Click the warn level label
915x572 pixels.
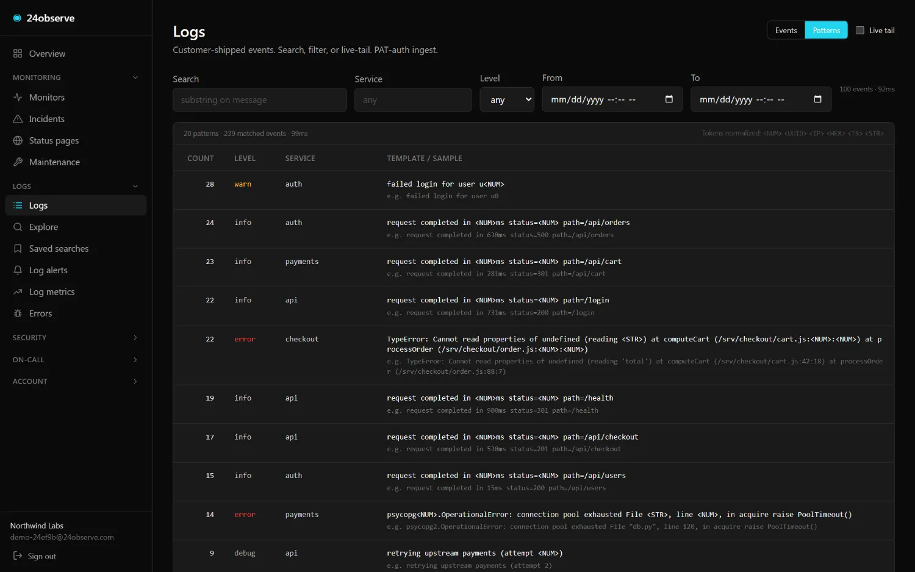(x=243, y=184)
